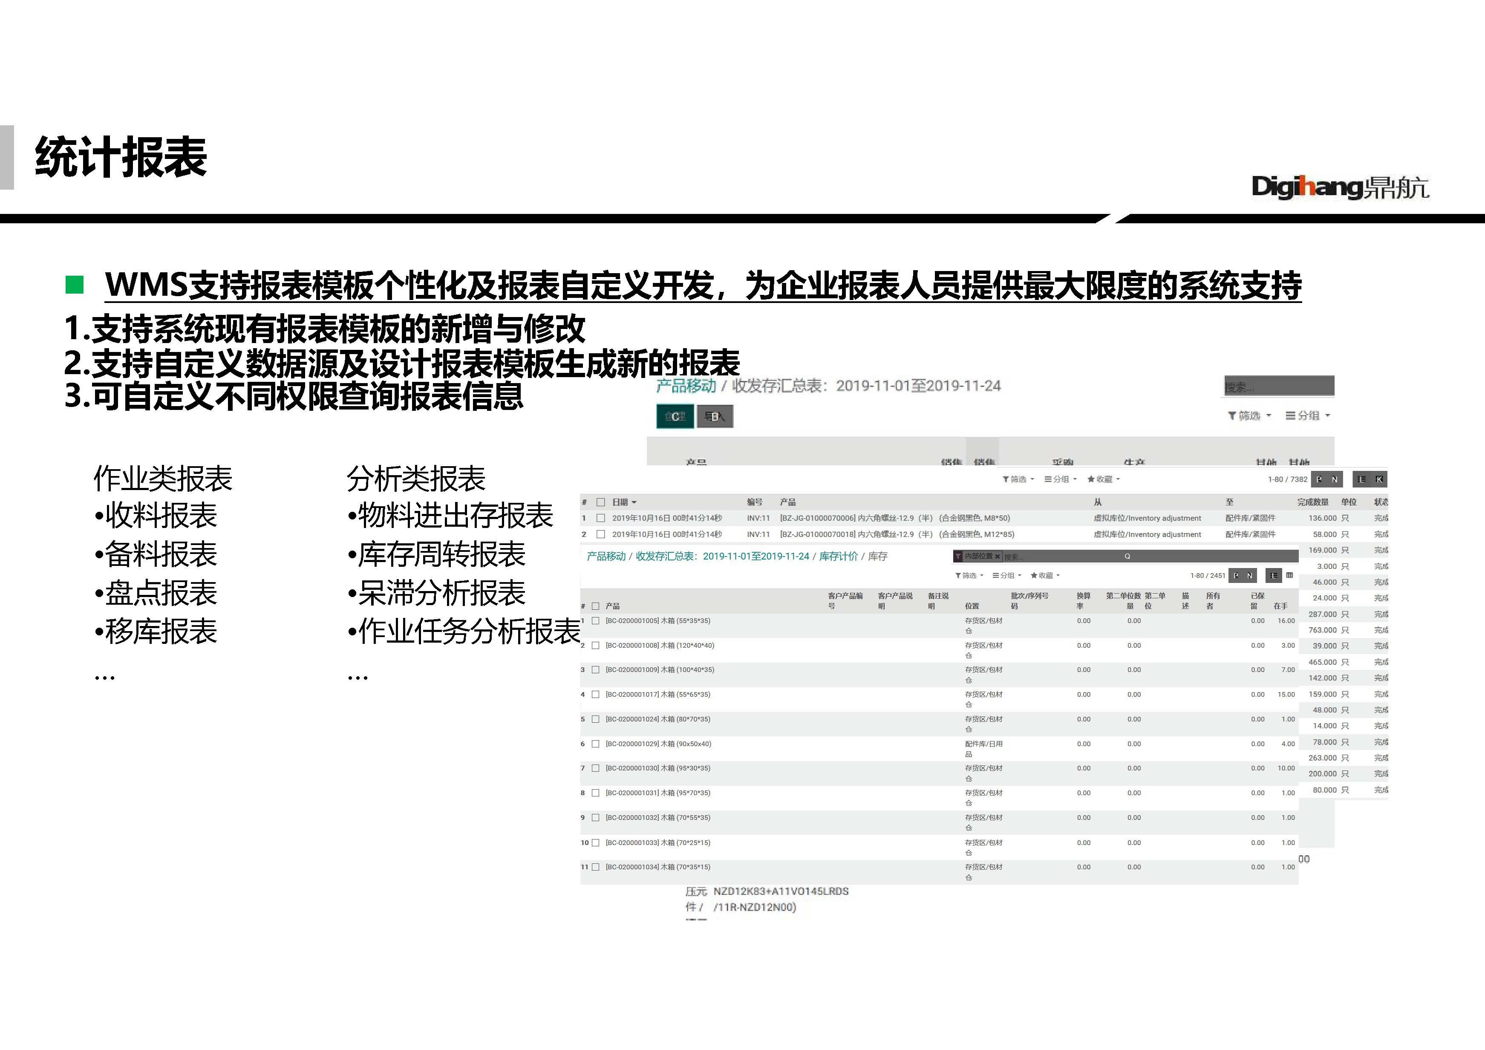Select list view in the 1-80 / 7382 window
Viewport: 1485px width, 1050px height.
pos(1361,479)
